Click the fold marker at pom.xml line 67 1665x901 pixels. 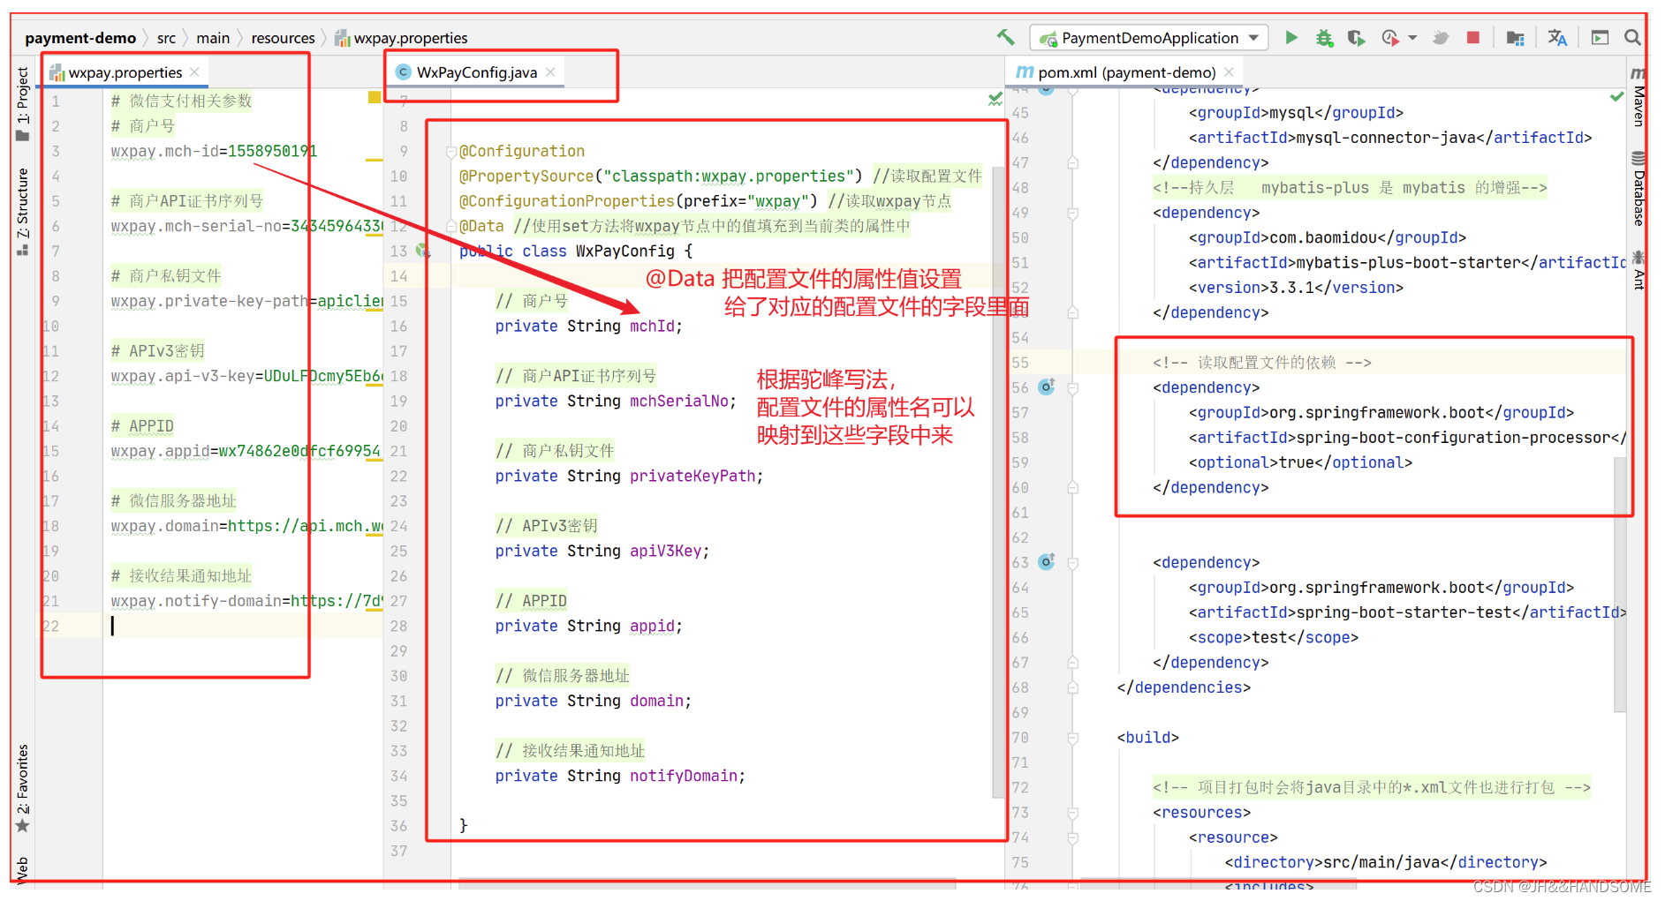click(1072, 663)
